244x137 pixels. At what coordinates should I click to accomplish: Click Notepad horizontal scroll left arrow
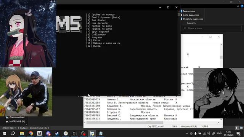coord(85,123)
